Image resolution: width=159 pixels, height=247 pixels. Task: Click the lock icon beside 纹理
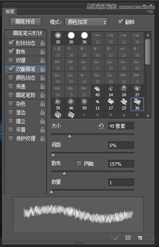43,60
